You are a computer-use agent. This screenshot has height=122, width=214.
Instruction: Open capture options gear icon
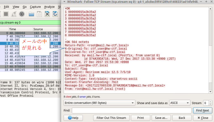22,14
